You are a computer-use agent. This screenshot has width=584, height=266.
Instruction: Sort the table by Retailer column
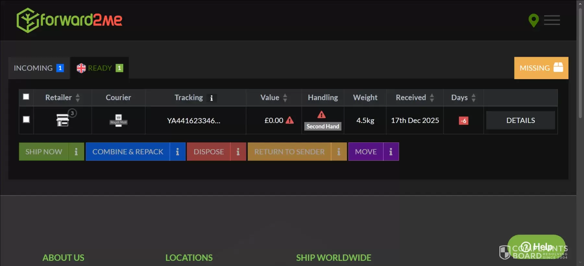pos(78,98)
